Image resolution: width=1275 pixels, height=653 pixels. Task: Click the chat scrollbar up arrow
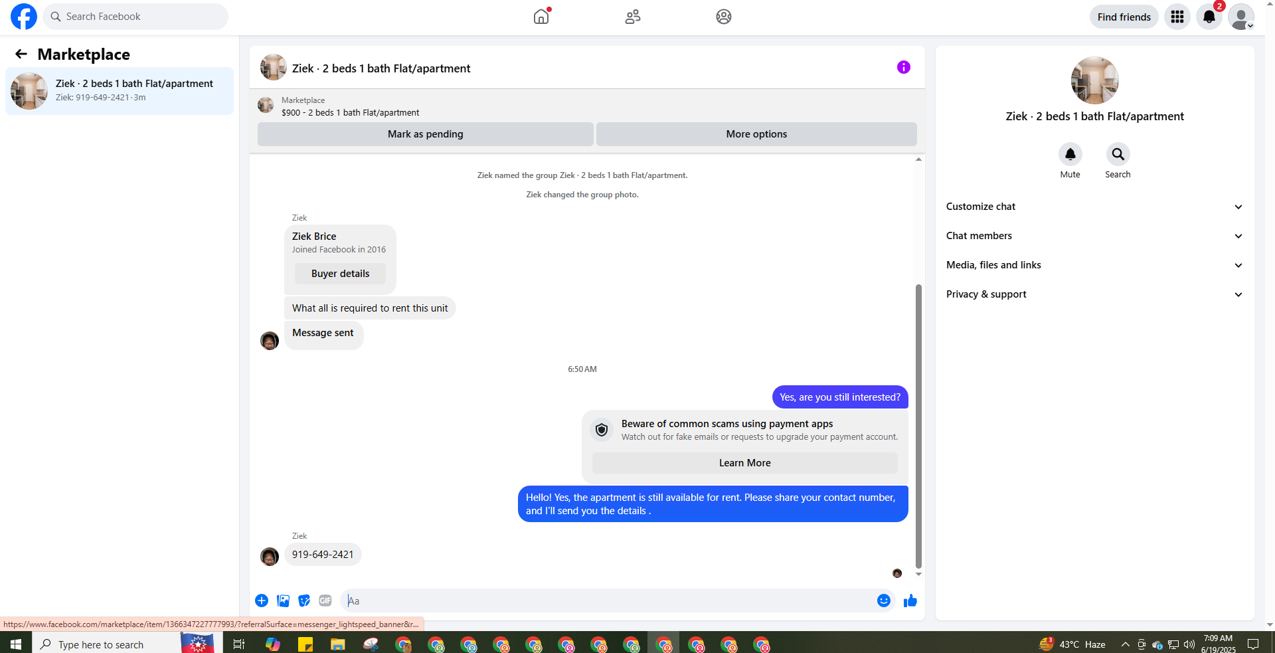[x=918, y=159]
